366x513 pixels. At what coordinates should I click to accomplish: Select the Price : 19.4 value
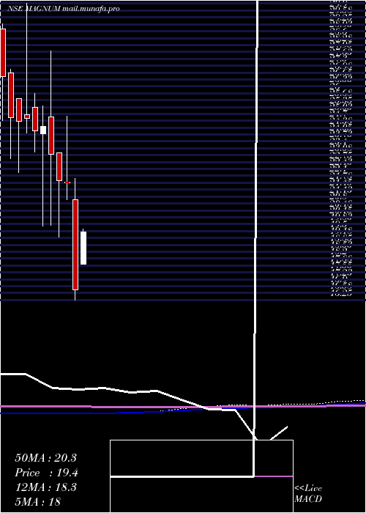[x=46, y=473]
